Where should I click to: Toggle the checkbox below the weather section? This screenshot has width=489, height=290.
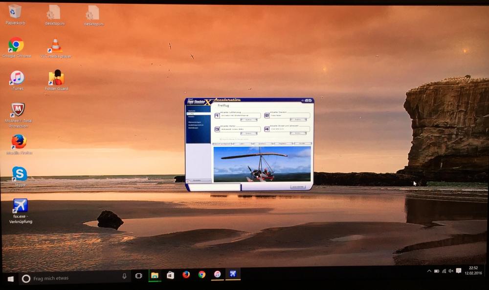point(221,139)
